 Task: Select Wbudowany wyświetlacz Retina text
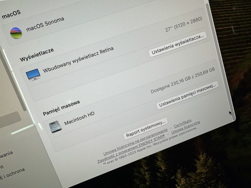pyautogui.click(x=78, y=60)
